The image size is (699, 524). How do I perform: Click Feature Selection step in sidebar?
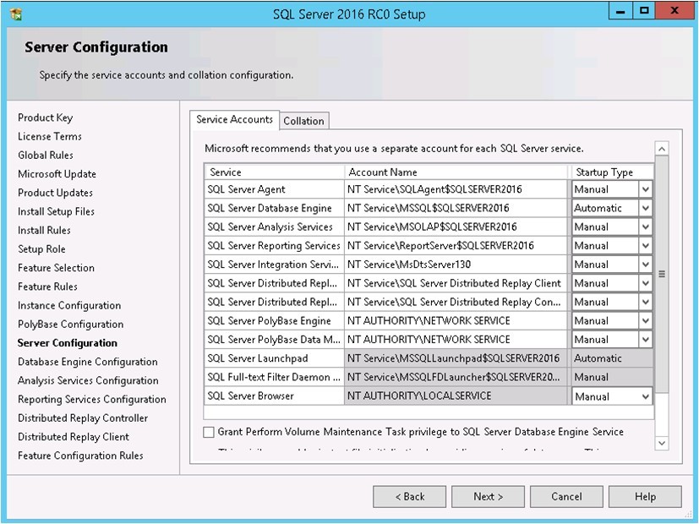click(x=56, y=267)
